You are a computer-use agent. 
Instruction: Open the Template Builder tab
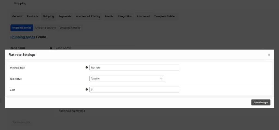pos(165,16)
